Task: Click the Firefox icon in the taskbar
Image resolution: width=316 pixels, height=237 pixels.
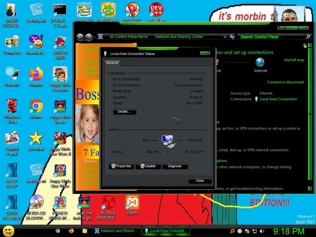Action: [71, 231]
